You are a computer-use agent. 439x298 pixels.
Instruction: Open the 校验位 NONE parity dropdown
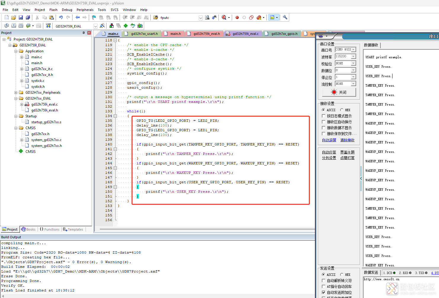353,63
